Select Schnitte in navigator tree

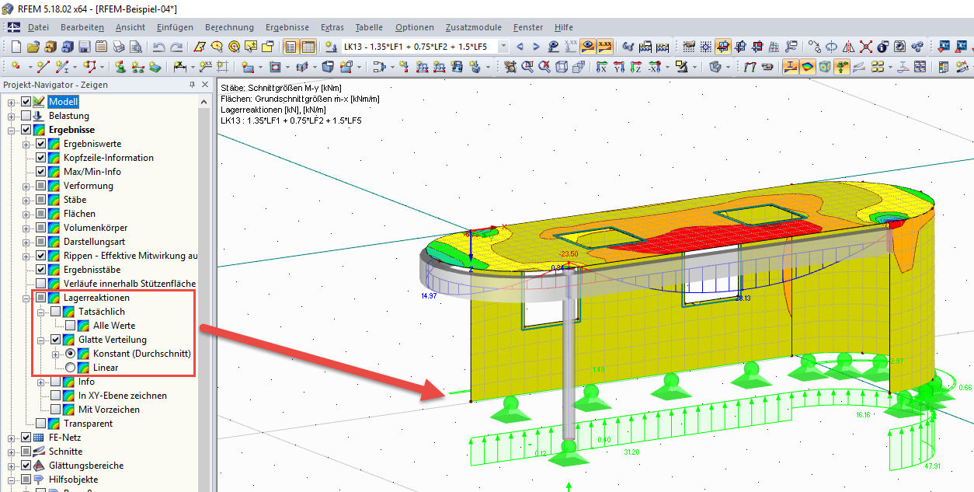65,452
